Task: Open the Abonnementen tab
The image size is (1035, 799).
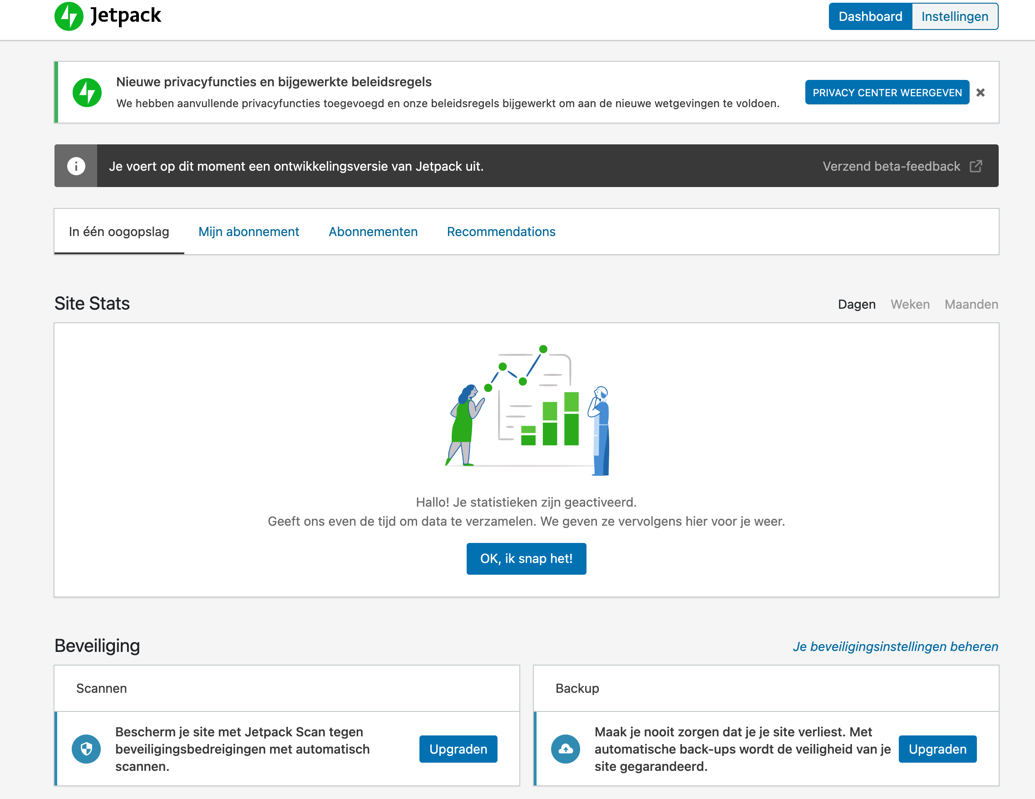Action: click(x=373, y=232)
